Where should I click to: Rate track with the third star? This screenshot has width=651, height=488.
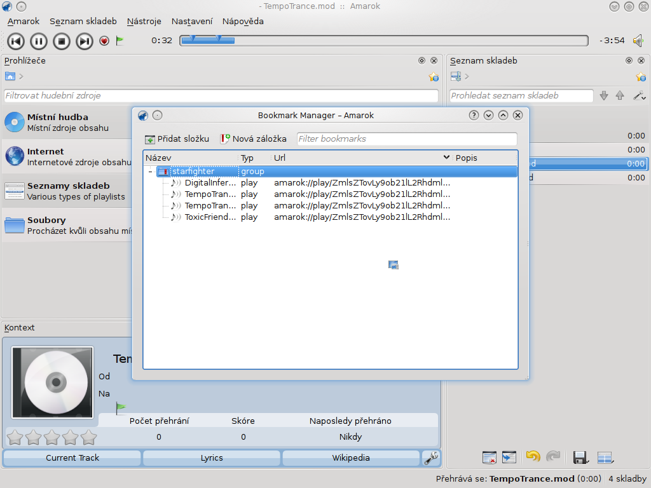[x=52, y=437]
